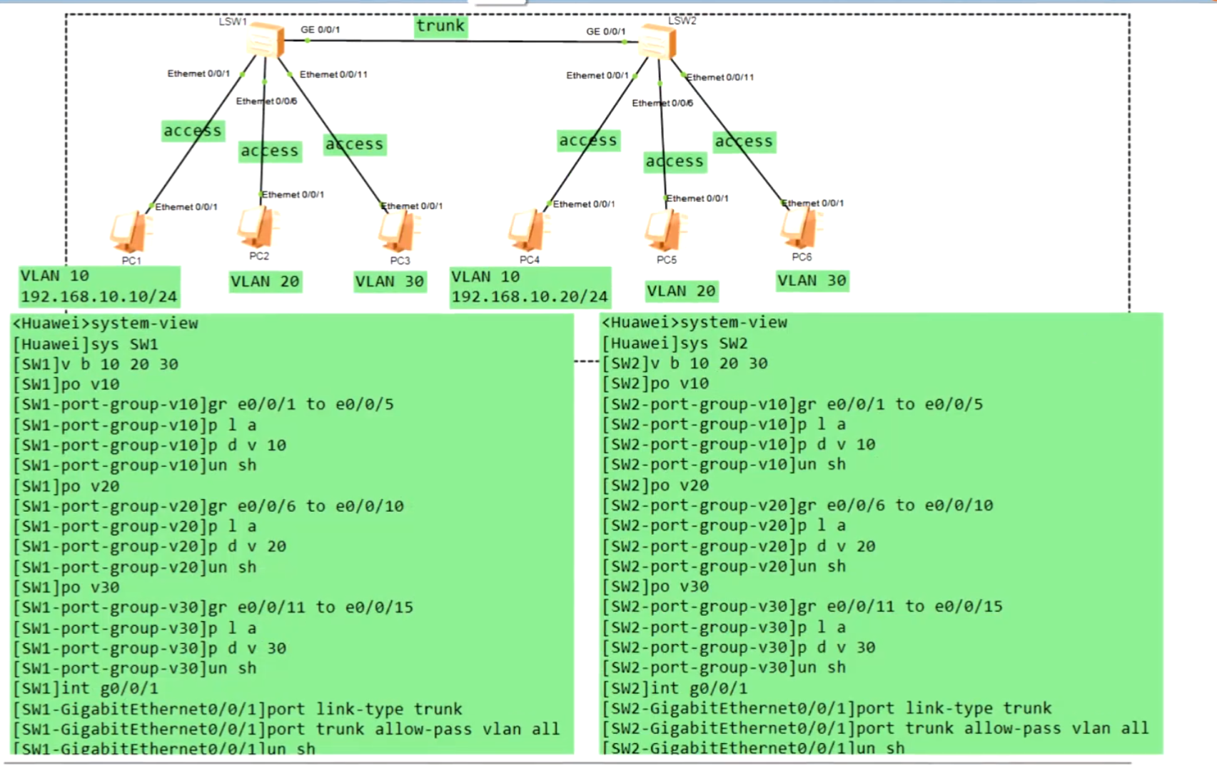Click SW2 line 'gr e0/0/11 to e0/0/15'
Screen dimensions: 1217x766
[803, 607]
